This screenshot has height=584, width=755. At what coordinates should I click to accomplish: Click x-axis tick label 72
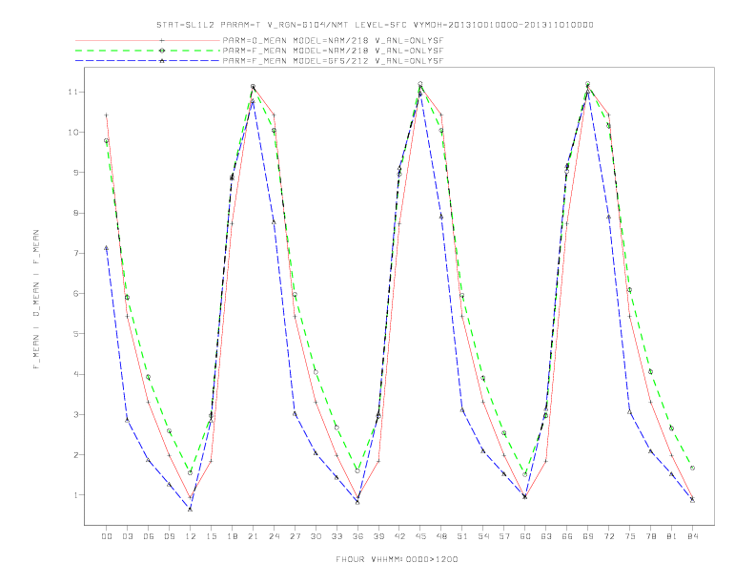(x=608, y=536)
